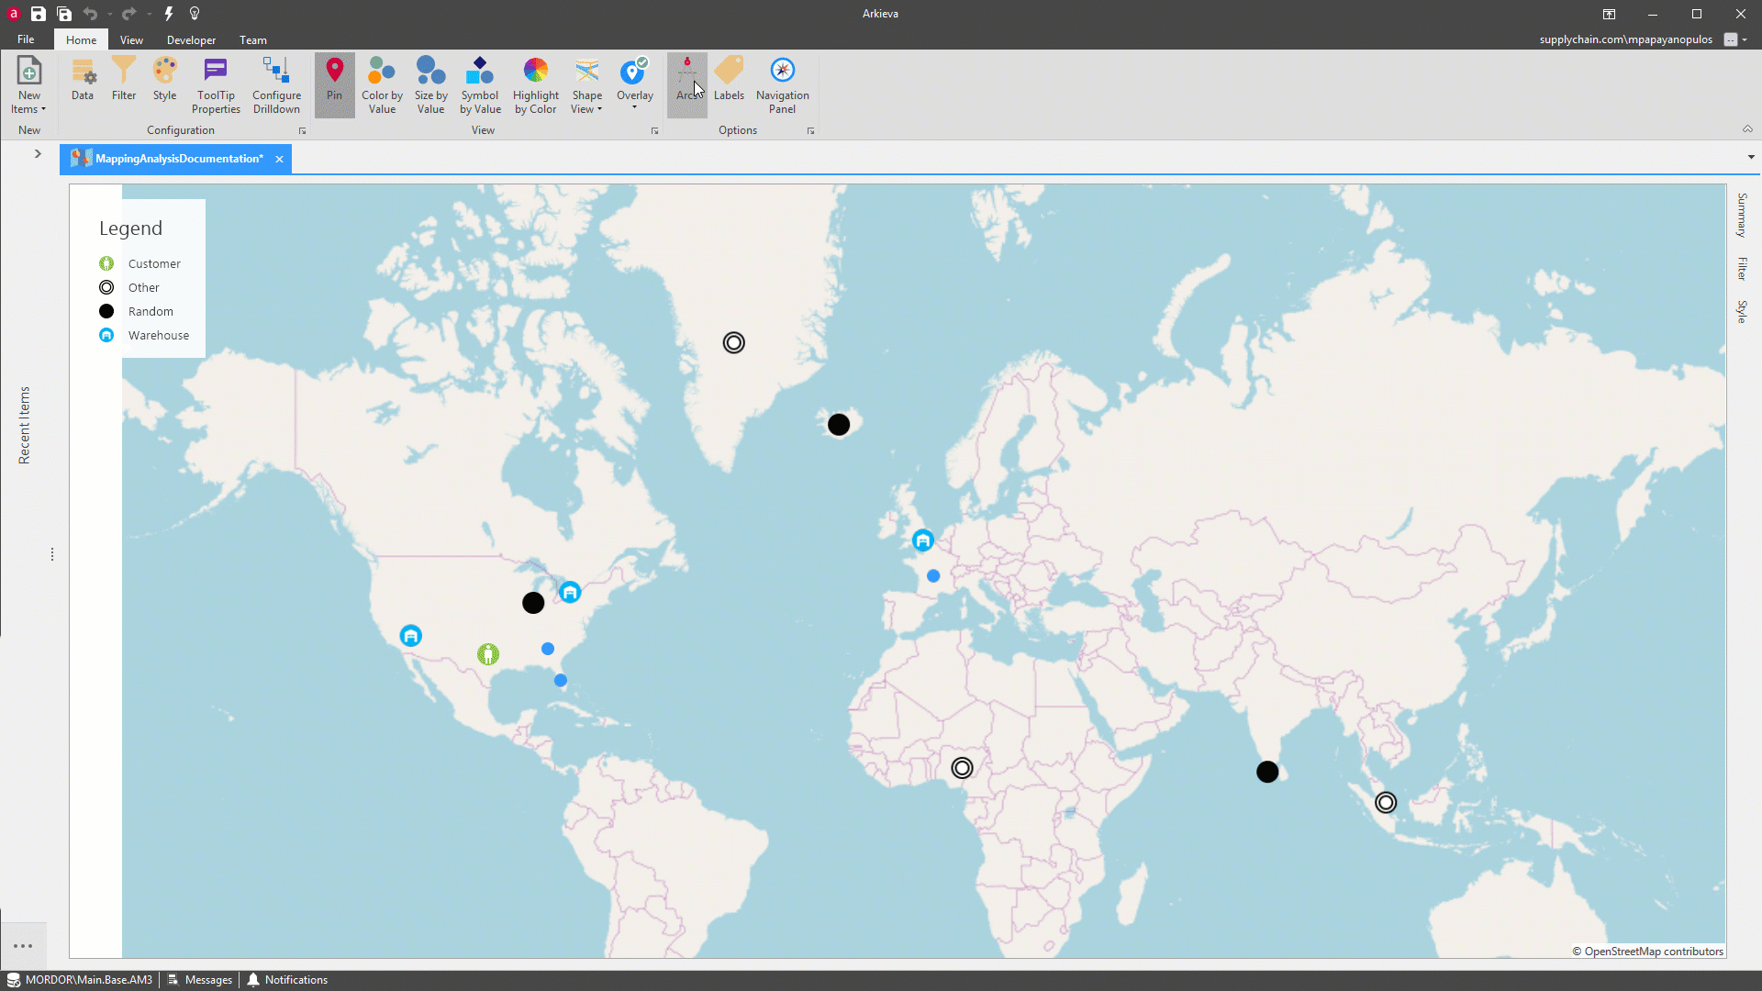Click the lightning bolt quick action icon
1762x991 pixels.
169,14
